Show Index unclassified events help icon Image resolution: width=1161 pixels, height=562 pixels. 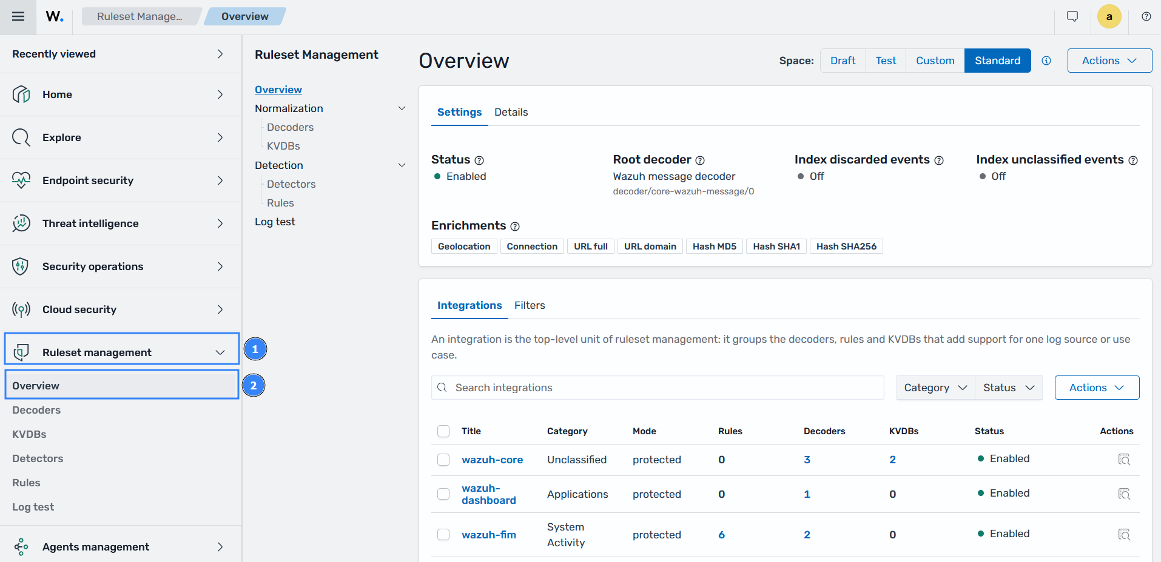pos(1133,160)
